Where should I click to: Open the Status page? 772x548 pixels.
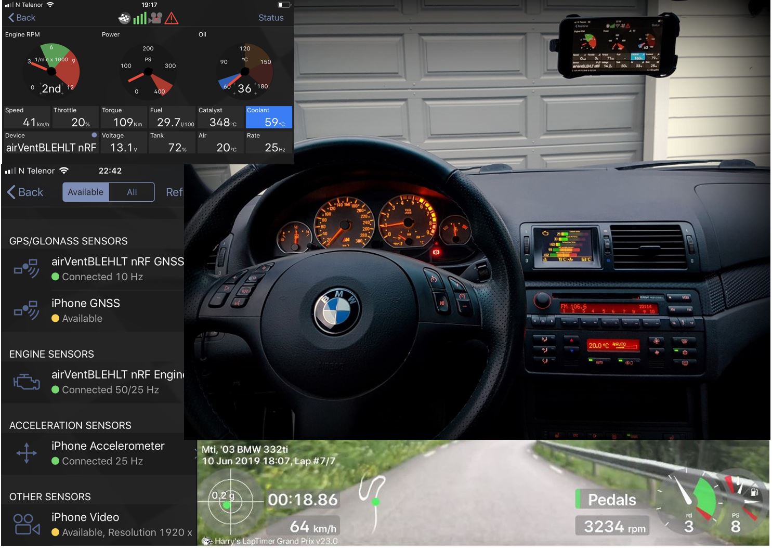pos(271,18)
